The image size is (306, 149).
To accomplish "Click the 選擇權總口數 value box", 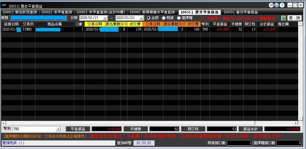I will [289, 143].
